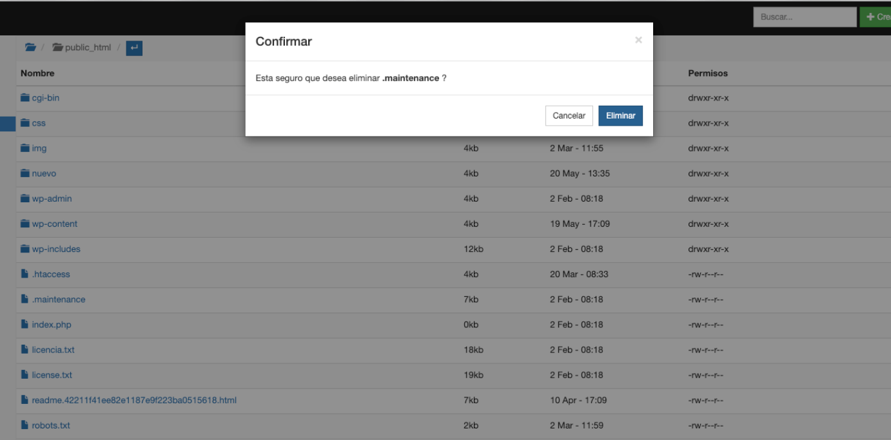Click the wp-admin folder icon

tap(25, 198)
